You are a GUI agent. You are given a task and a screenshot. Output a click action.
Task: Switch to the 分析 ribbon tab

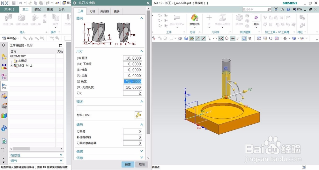coord(62,9)
